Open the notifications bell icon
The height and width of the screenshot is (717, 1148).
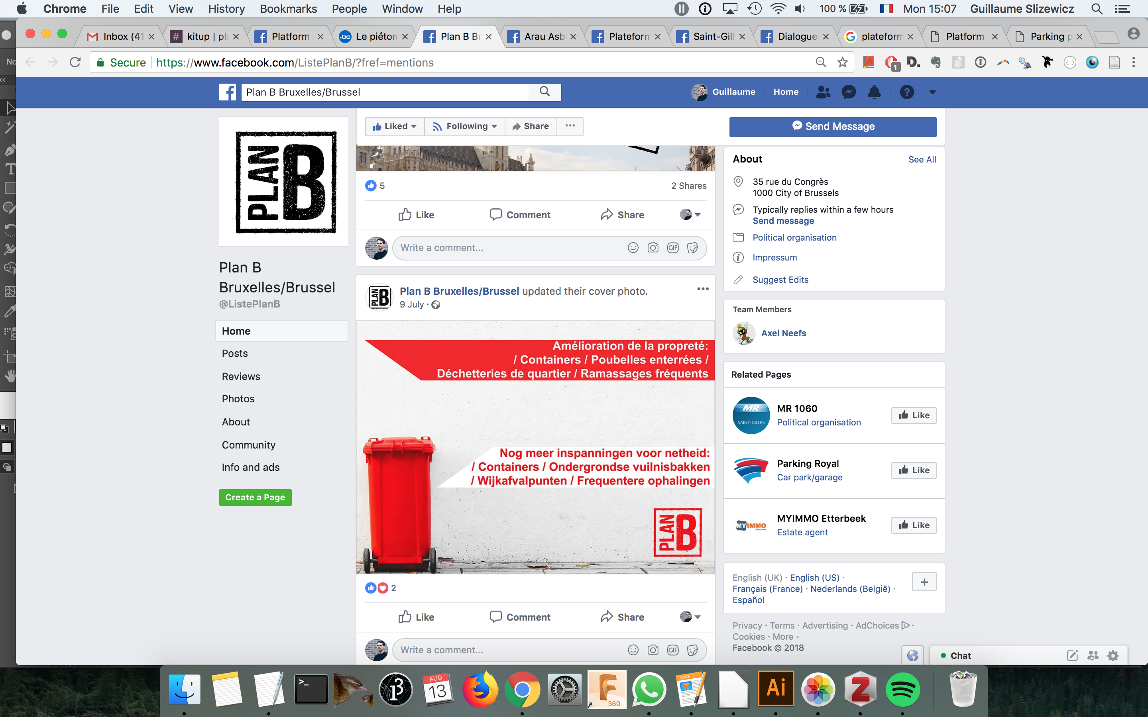(x=874, y=92)
